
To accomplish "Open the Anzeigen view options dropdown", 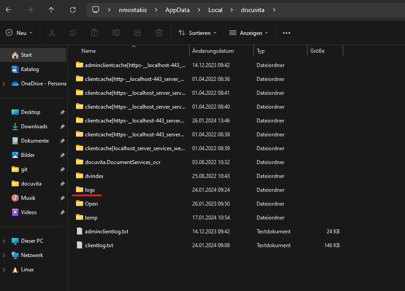I will [x=248, y=33].
